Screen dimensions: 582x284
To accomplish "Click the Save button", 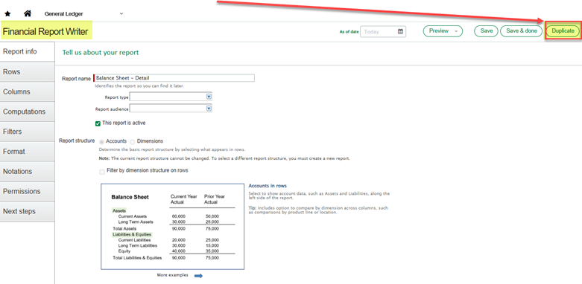I will tap(486, 31).
